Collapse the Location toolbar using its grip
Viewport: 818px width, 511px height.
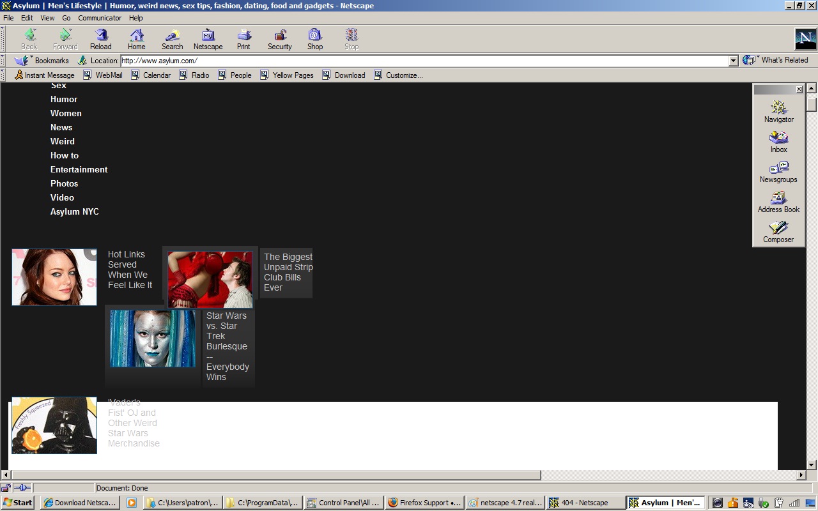(x=3, y=61)
